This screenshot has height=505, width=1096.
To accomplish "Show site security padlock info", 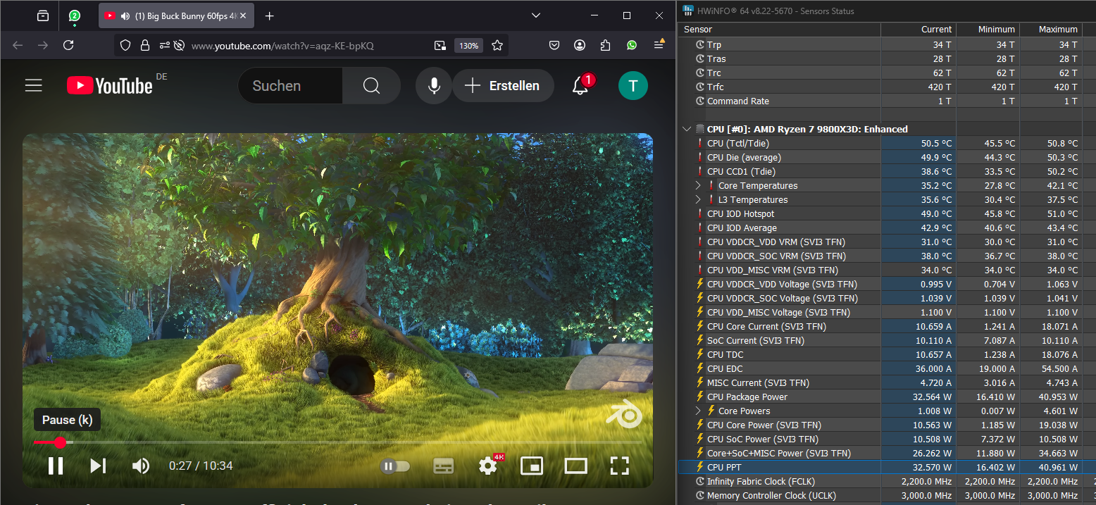I will pos(145,45).
